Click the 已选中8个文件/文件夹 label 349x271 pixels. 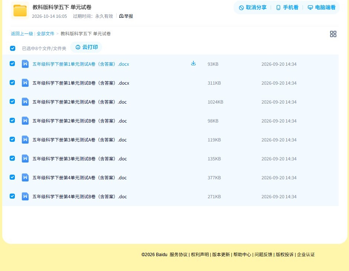pos(44,48)
